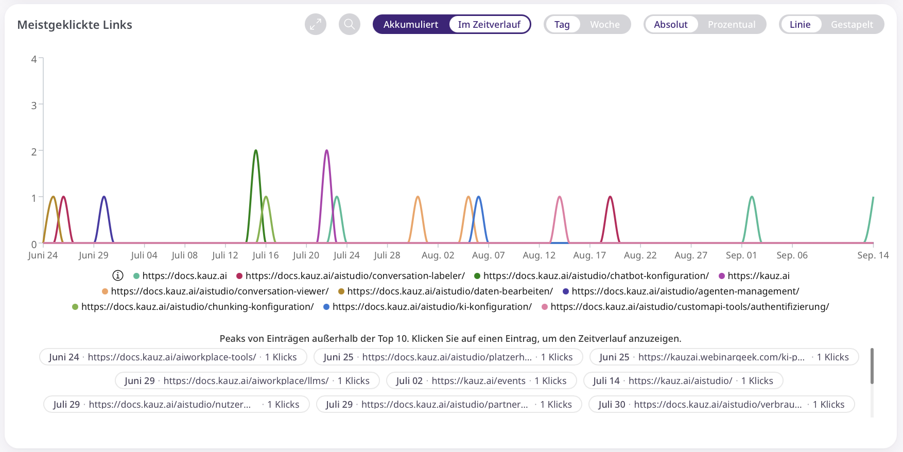Click the teal peak near Sep. 01

click(x=752, y=197)
